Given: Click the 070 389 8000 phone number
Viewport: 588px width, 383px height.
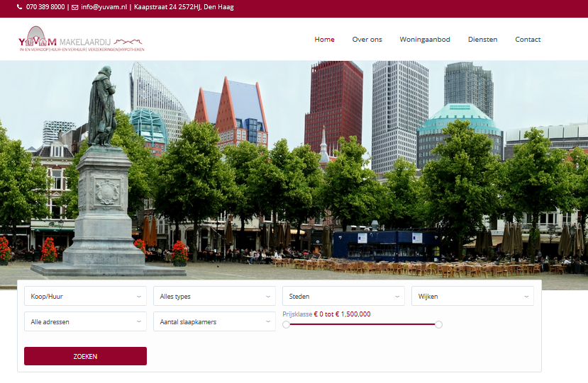Looking at the screenshot, I should click(x=45, y=7).
